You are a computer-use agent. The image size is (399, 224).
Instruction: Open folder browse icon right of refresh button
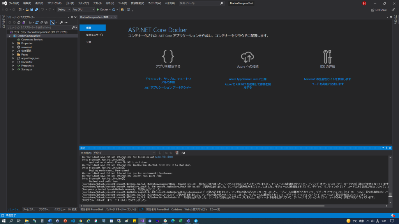coord(122,10)
